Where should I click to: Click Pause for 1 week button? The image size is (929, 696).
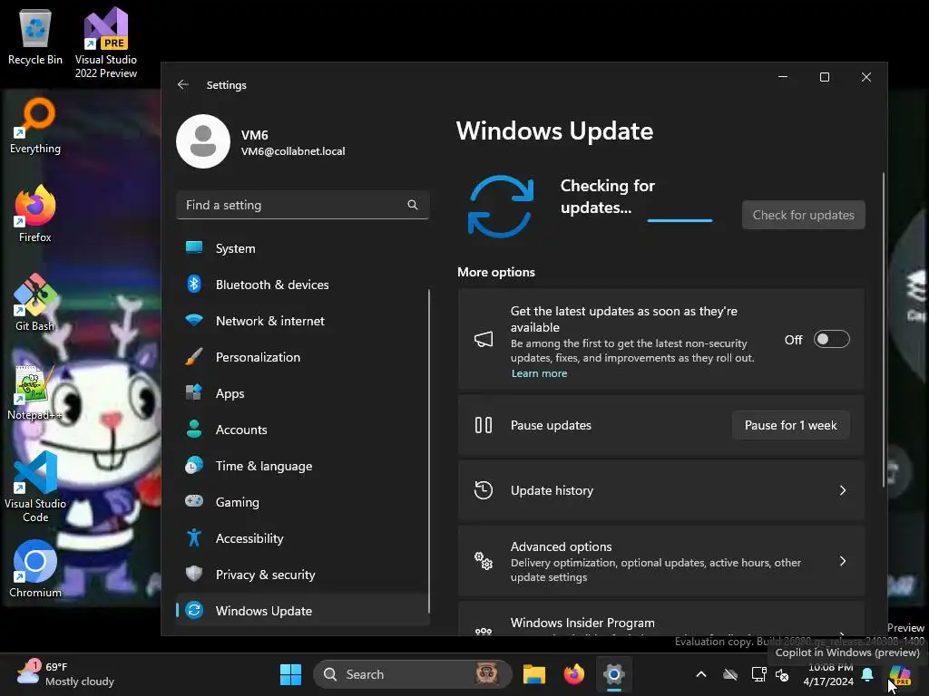click(790, 425)
